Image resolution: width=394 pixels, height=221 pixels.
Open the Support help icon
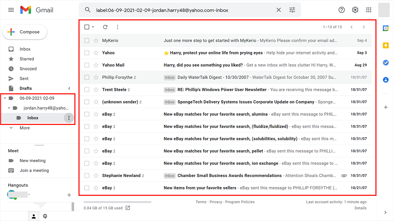(342, 10)
